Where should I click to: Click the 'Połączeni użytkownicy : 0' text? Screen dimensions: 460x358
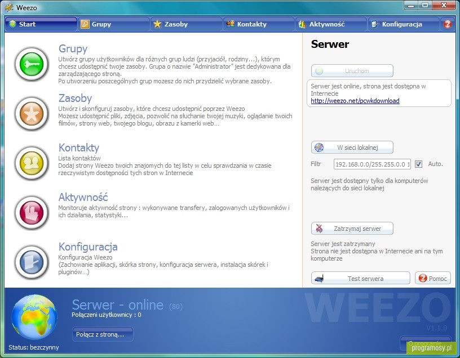pos(106,315)
